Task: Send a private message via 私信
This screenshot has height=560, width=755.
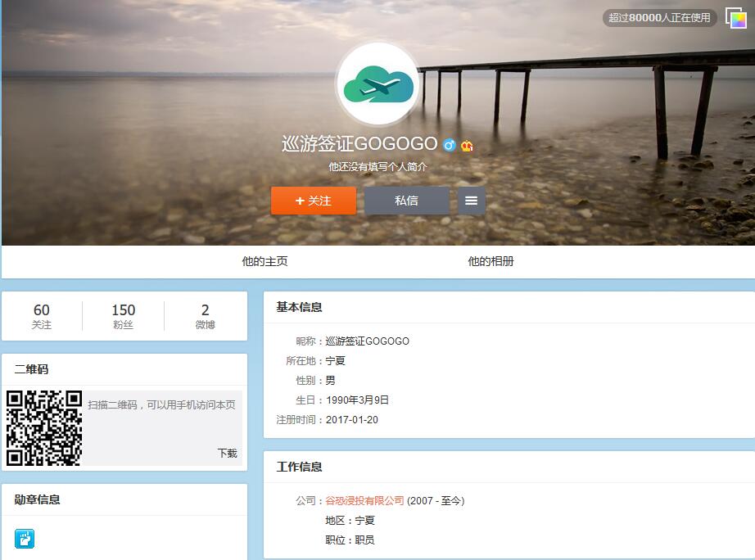Action: click(407, 200)
